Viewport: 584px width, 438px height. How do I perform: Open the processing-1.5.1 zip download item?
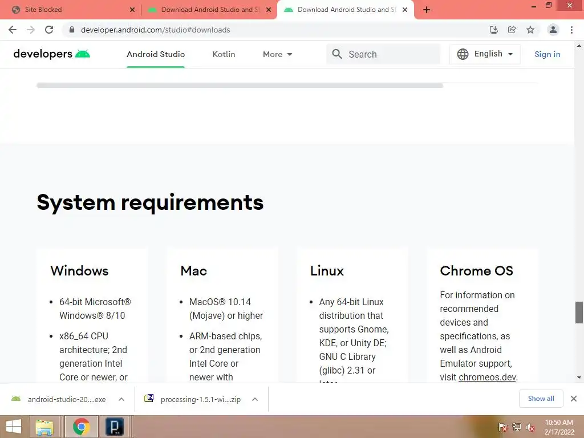(x=200, y=399)
